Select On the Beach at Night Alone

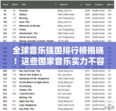point(34,82)
